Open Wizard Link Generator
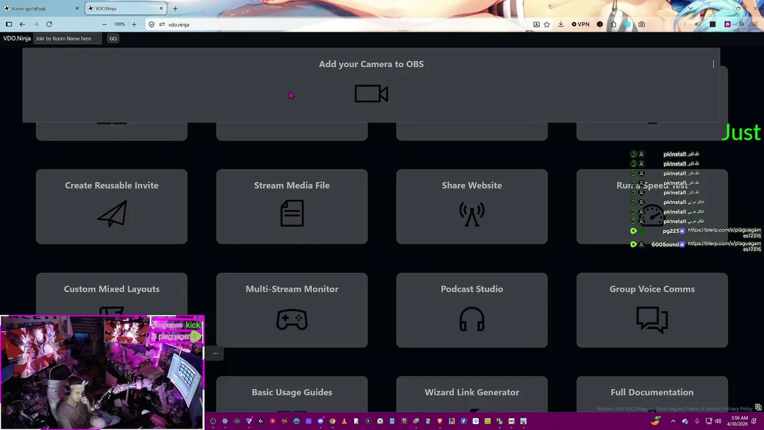This screenshot has height=430, width=764. 472,394
